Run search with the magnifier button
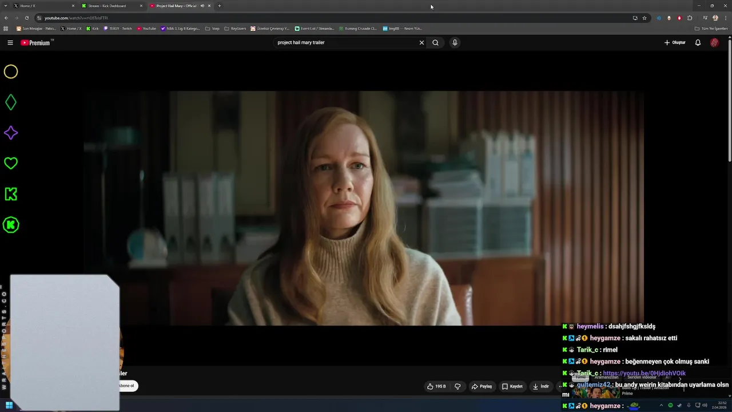Viewport: 732px width, 412px height. click(x=435, y=42)
